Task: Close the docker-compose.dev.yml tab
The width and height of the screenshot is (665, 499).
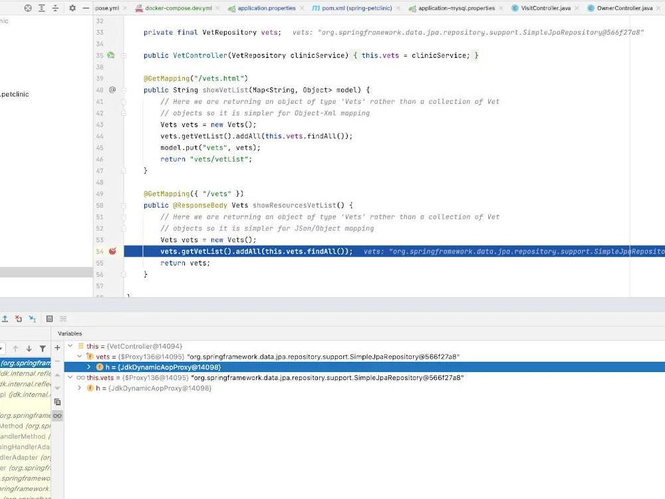Action: pos(217,8)
